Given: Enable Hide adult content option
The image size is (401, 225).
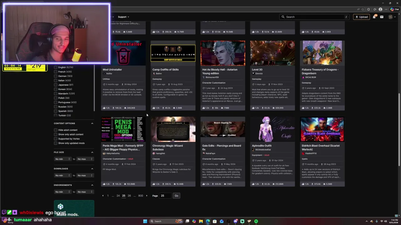Looking at the screenshot, I should click(x=55, y=130).
